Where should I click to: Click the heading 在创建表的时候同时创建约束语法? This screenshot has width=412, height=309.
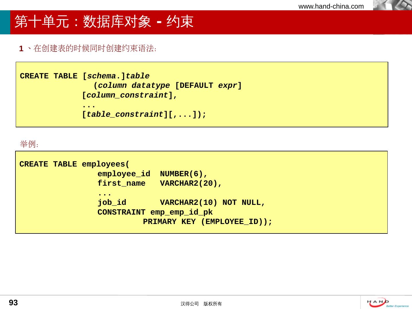[88, 48]
